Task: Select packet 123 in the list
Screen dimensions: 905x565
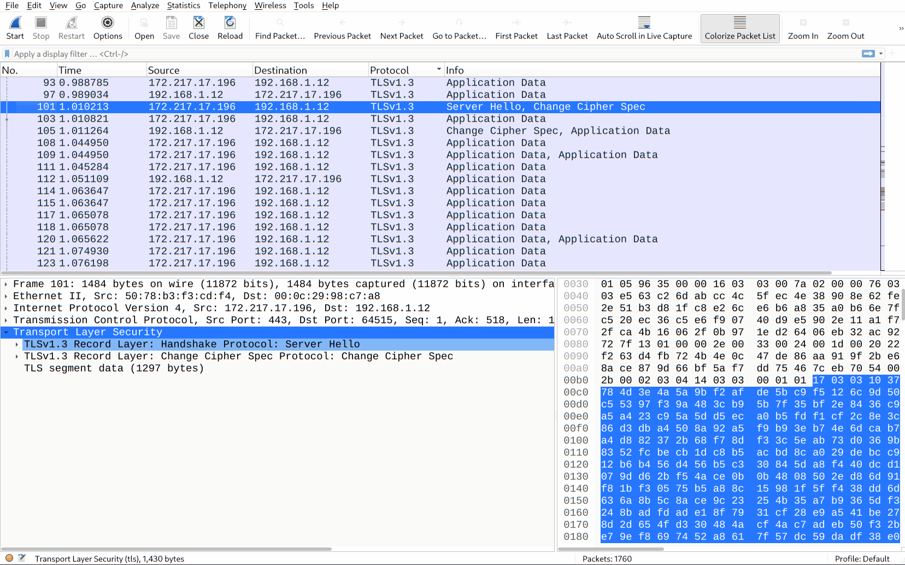Action: tap(440, 263)
